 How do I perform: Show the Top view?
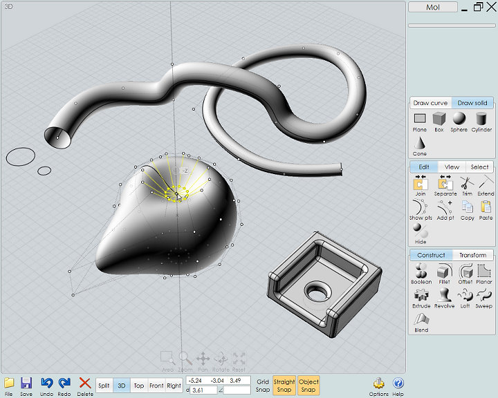click(138, 386)
